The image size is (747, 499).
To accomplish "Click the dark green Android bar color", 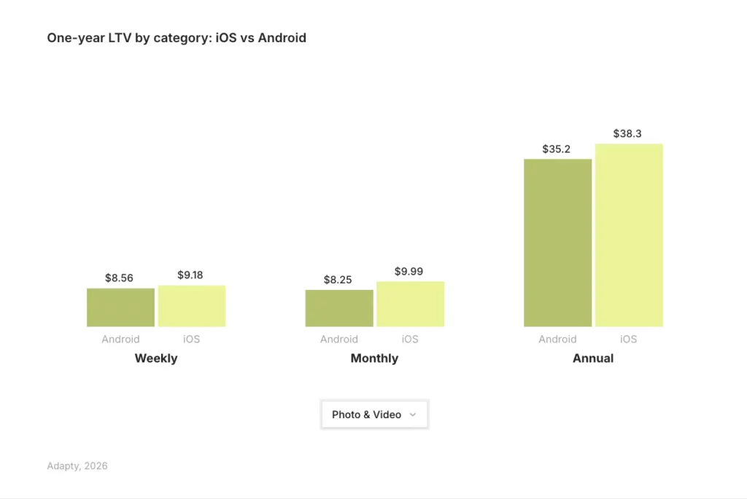I will [120, 306].
